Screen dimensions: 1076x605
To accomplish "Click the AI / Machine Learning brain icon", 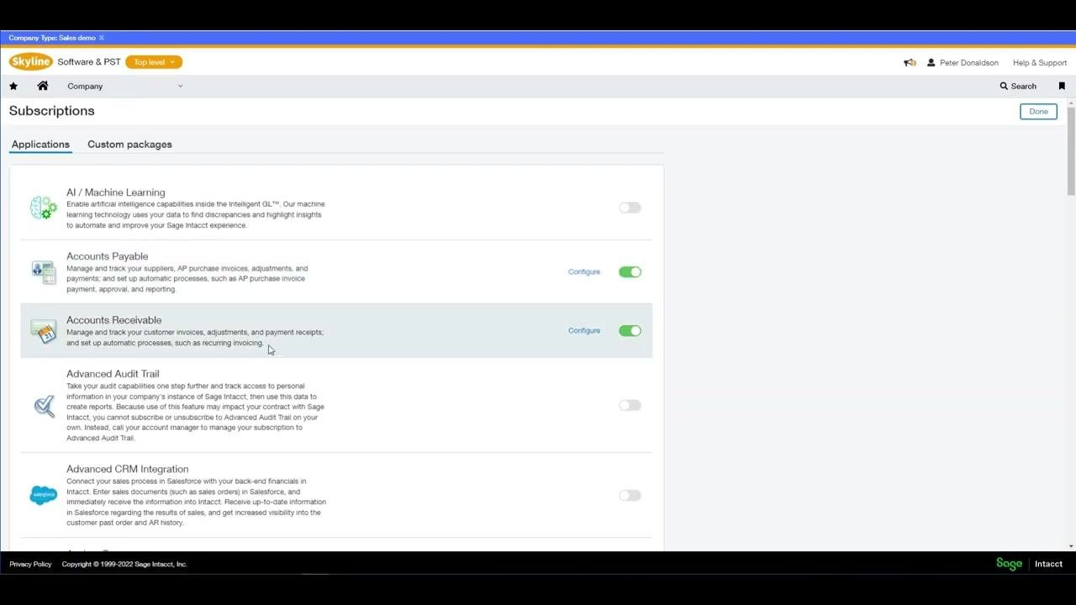I will (x=44, y=208).
